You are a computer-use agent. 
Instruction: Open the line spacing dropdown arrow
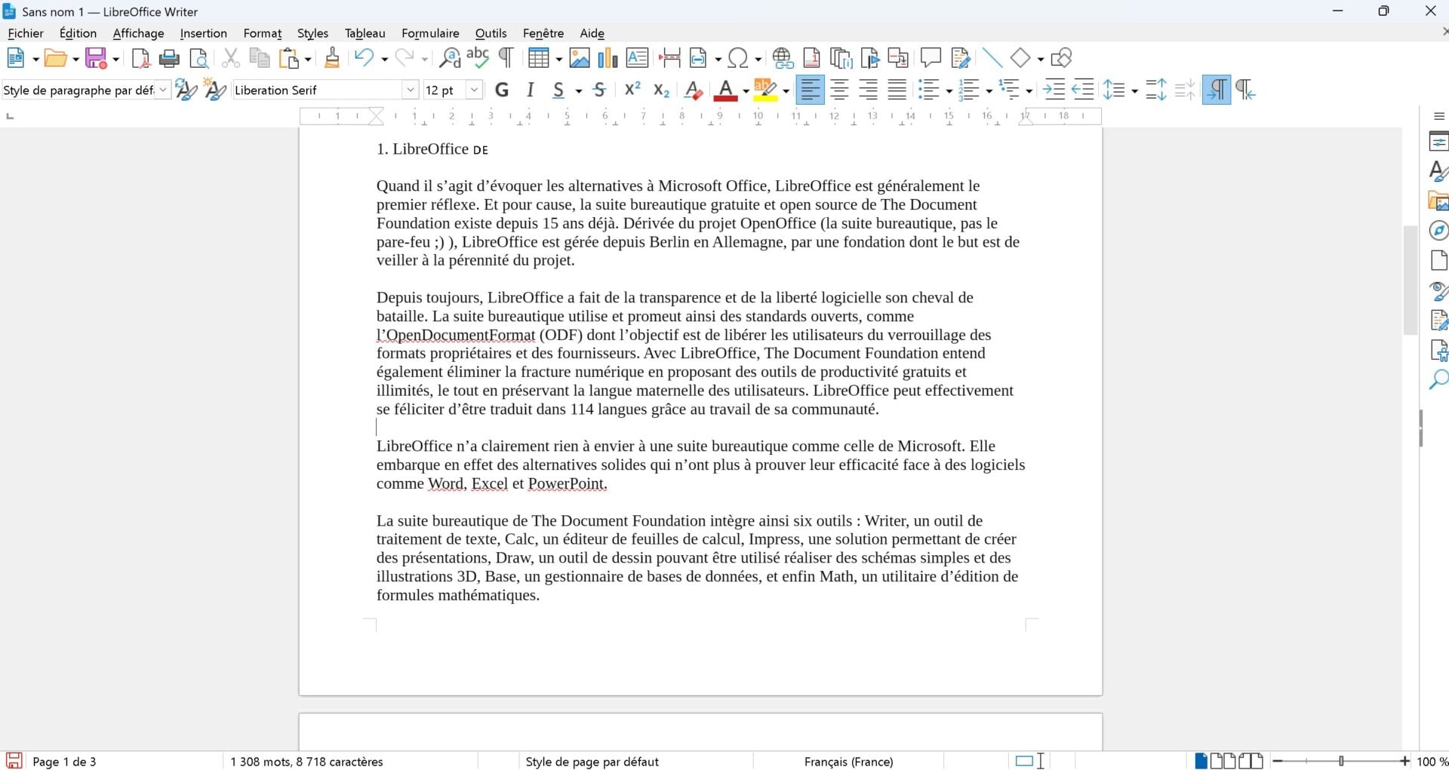tap(1134, 91)
